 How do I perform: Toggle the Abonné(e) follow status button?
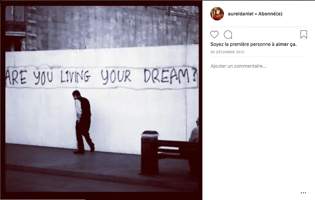click(270, 14)
